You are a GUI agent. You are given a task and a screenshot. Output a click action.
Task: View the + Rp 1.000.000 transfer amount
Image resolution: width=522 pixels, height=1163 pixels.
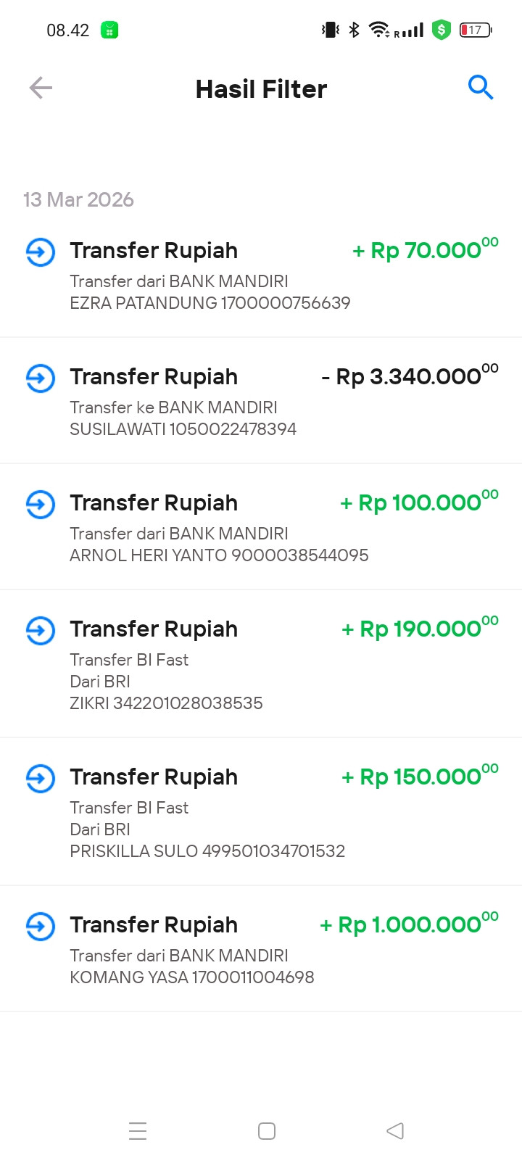(x=409, y=924)
